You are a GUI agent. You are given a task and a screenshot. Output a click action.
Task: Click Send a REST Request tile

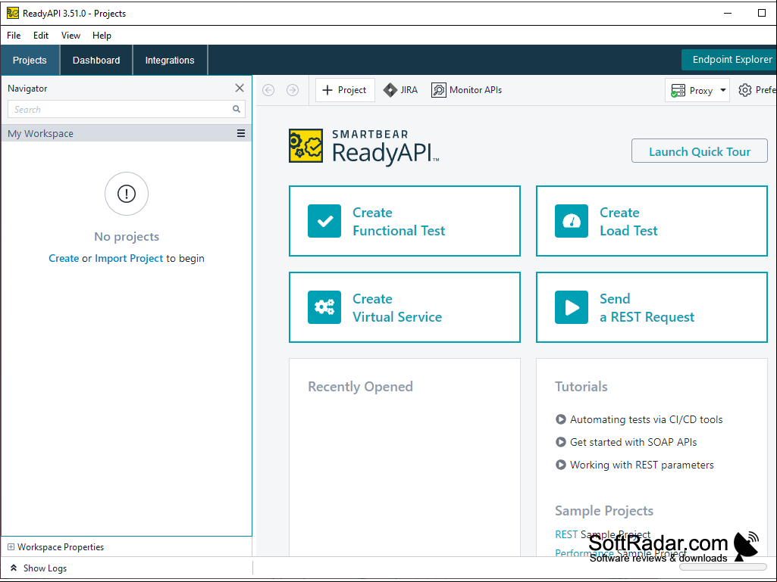652,307
